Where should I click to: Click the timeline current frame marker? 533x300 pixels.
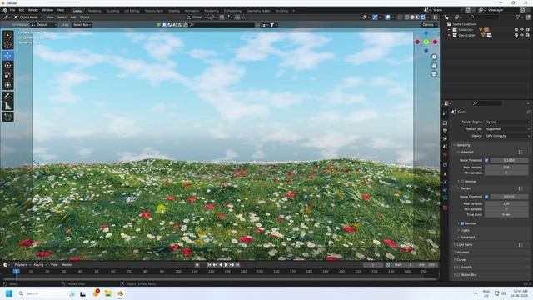(x=16, y=272)
